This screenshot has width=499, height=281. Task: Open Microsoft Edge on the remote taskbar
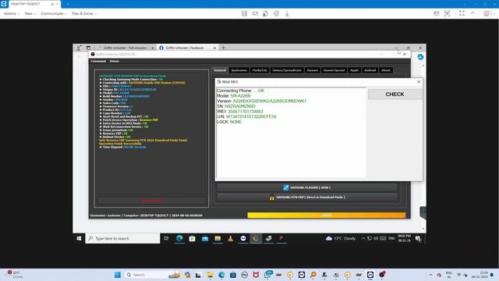coord(179,238)
